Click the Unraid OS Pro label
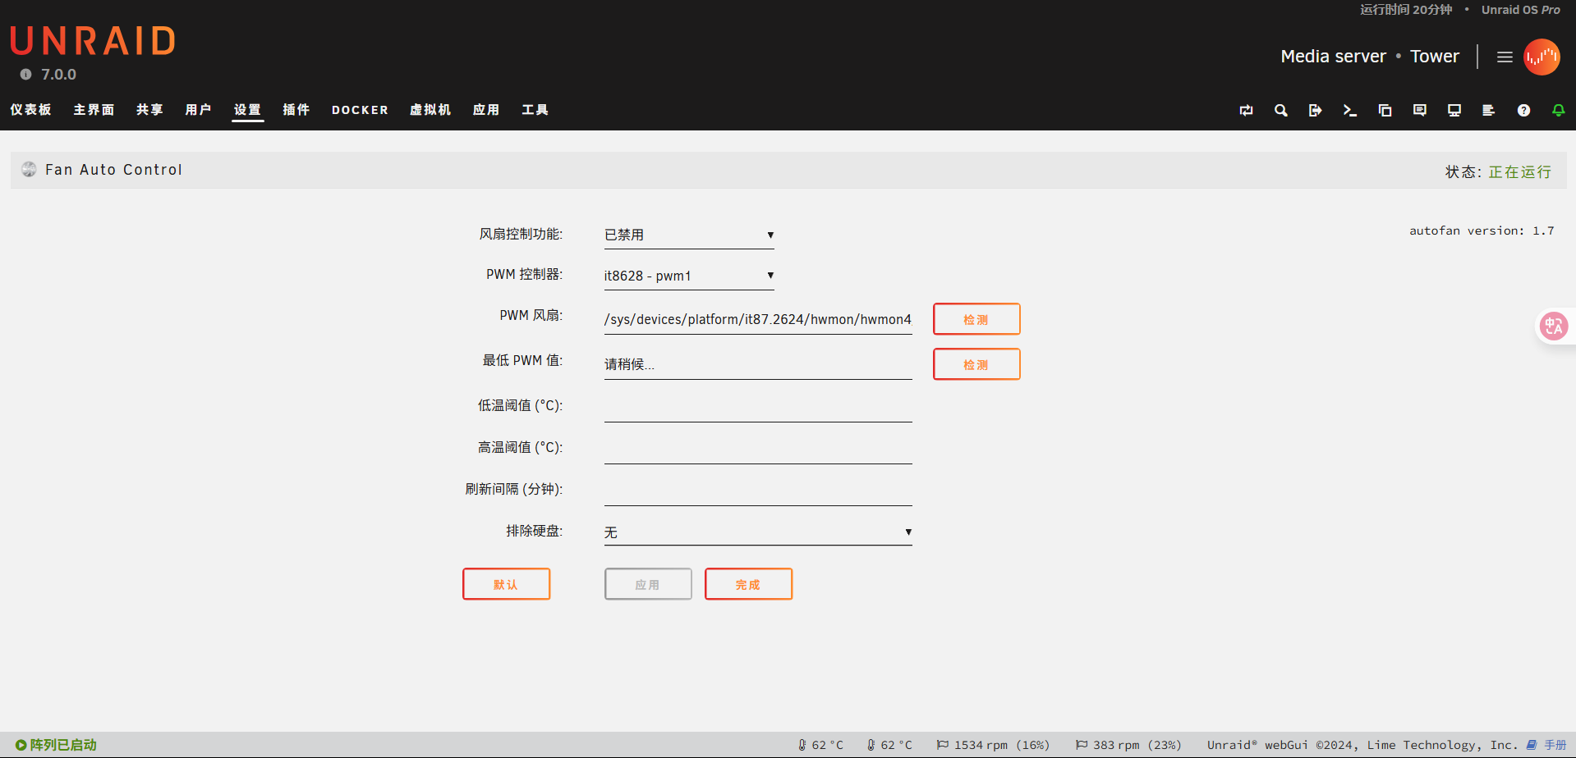Screen dimensions: 1576x758 pos(1521,10)
